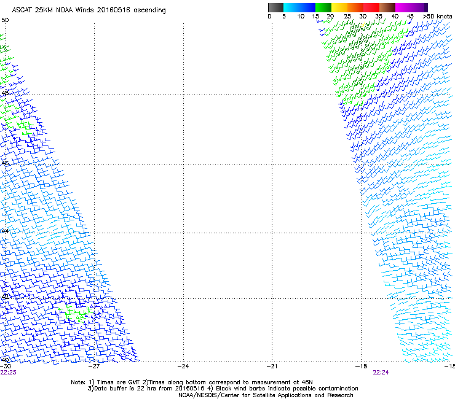Choose the magenta 40-45 knot color segment
This screenshot has width=455, height=399.
[x=403, y=7]
